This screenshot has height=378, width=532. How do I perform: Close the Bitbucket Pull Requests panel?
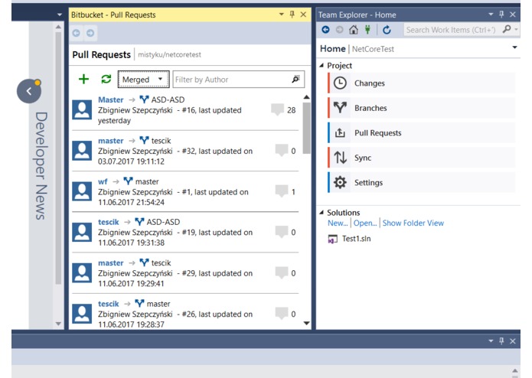303,15
